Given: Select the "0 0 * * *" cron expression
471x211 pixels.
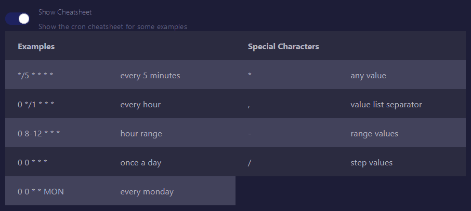Looking at the screenshot, I should [32, 163].
